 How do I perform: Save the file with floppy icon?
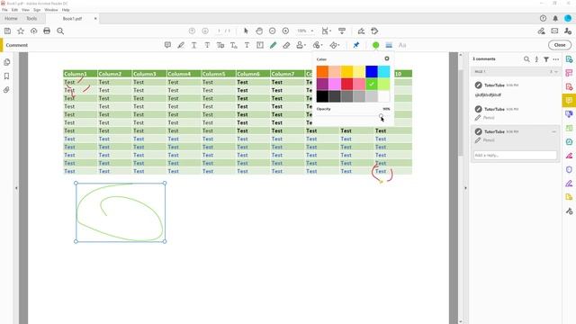[x=7, y=31]
